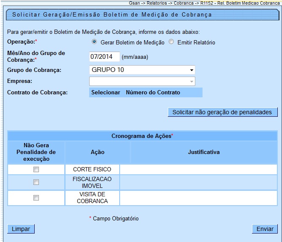Screen dimensions: 282x242
Task: Open the Grupo de Cobrança dropdown
Action: [x=142, y=70]
